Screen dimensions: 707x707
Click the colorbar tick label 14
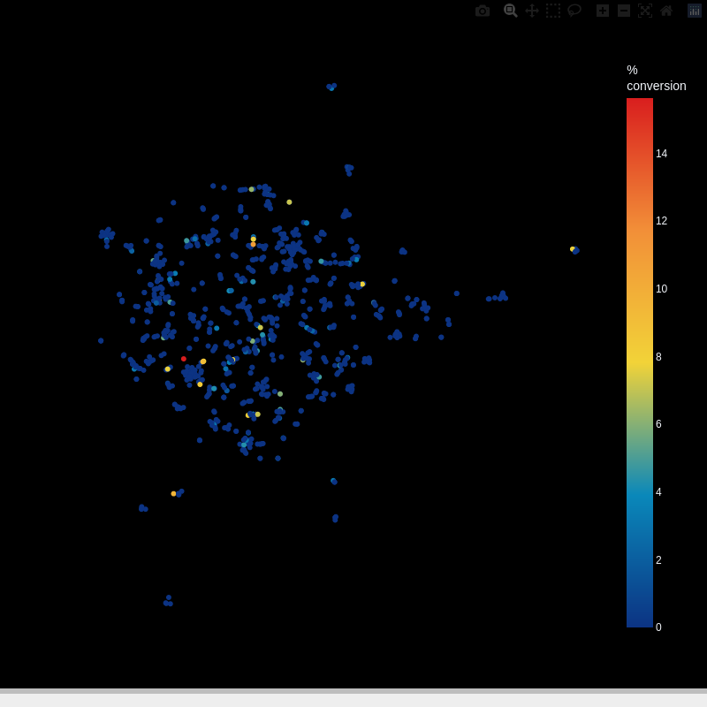tap(661, 154)
